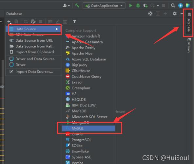
Task: Run the application with green play icon
Action: click(131, 6)
